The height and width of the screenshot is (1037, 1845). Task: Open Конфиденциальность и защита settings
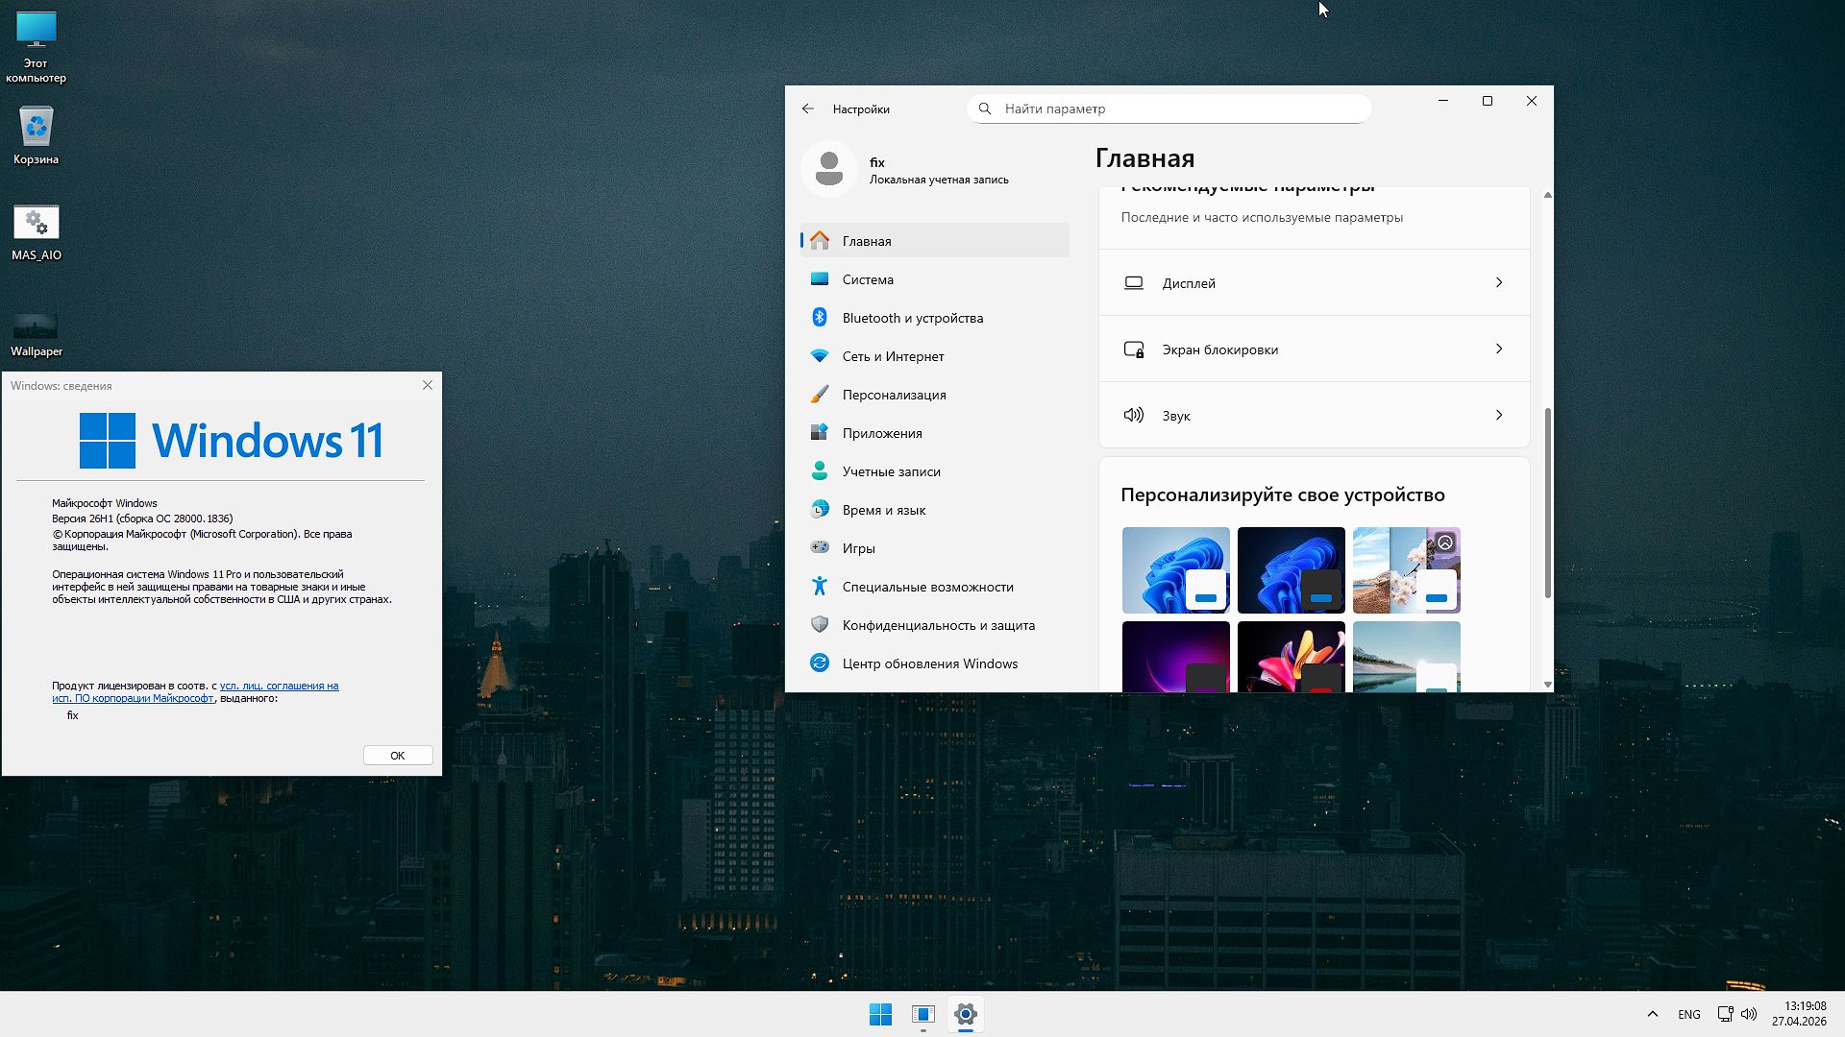point(938,625)
